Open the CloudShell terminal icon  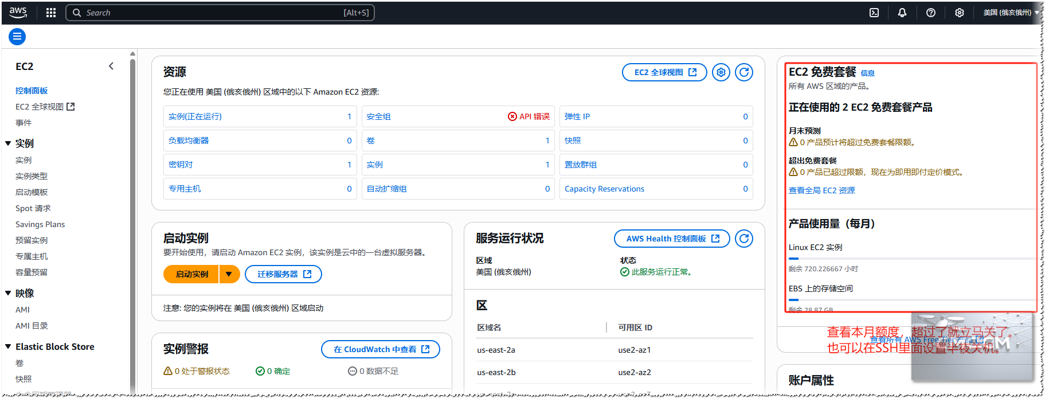[x=874, y=13]
